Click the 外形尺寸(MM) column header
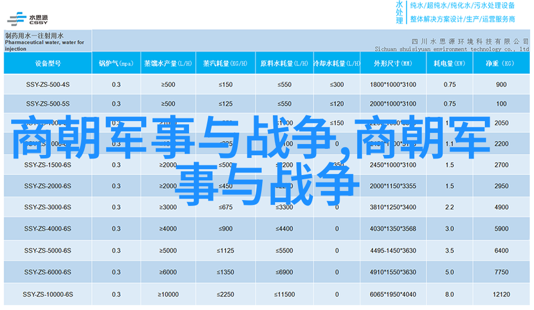Viewport: 534px width, 310px height. (x=392, y=63)
